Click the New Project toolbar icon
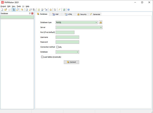The width and height of the screenshot is (153, 113). [2, 9]
